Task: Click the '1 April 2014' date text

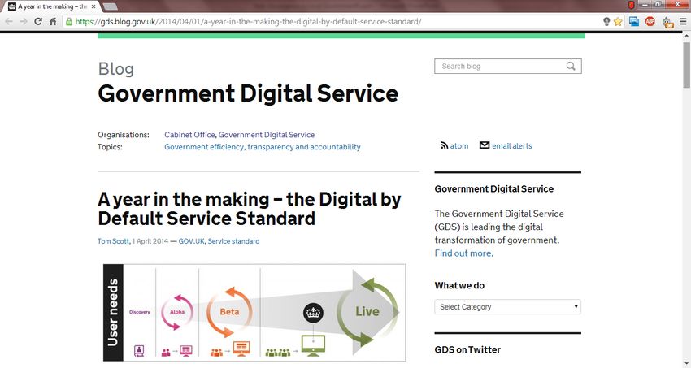Action: 150,241
